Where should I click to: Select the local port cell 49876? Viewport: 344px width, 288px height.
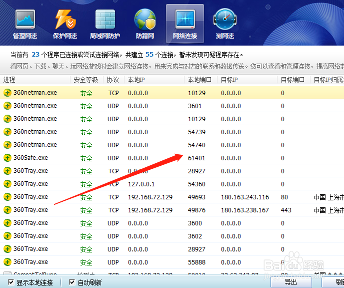[196, 210]
